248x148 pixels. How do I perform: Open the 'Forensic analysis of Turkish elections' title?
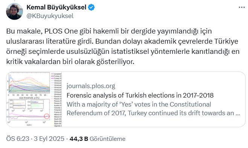pyautogui.click(x=140, y=95)
